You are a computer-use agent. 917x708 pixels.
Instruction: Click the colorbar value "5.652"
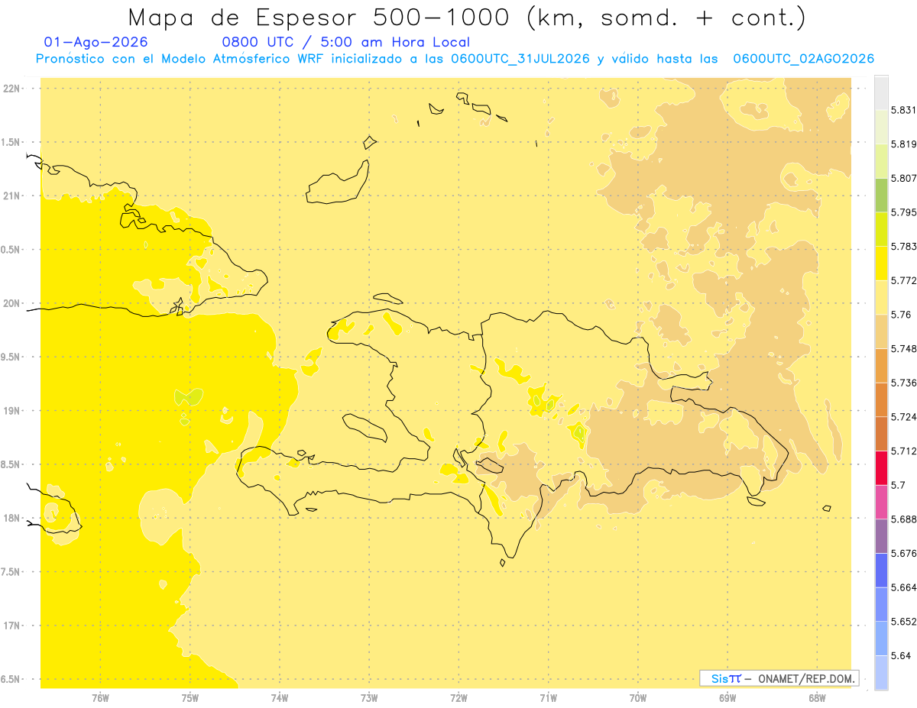click(904, 622)
